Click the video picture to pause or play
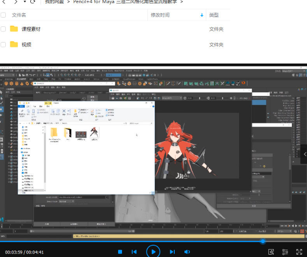 coord(153,153)
